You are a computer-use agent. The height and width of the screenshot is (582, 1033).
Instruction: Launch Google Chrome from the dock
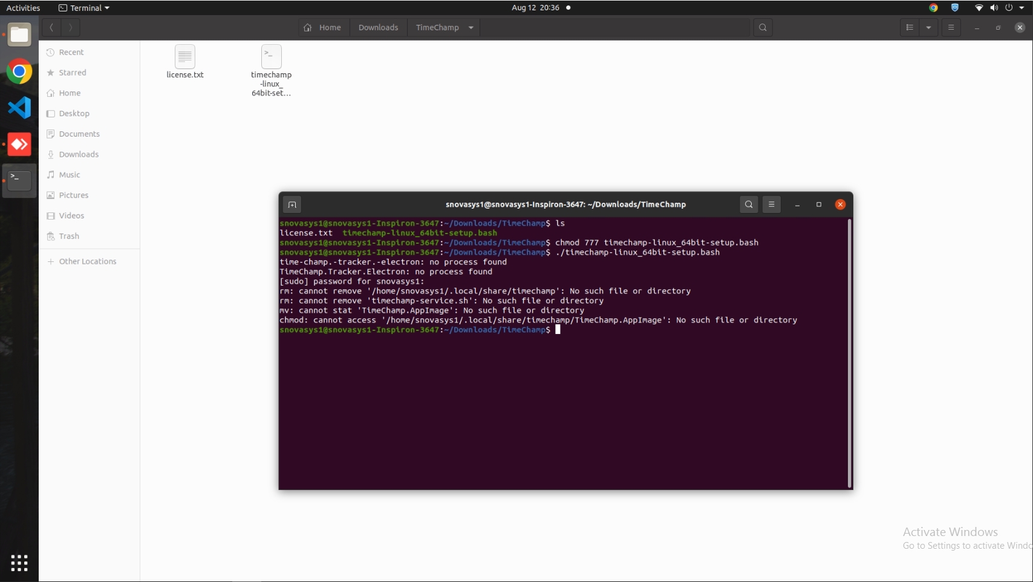pos(19,71)
